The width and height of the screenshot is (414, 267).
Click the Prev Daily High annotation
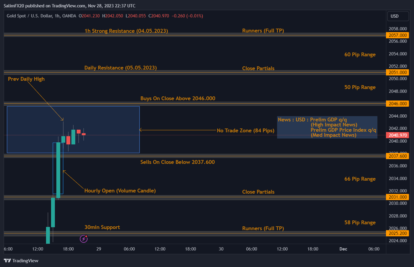click(26, 79)
